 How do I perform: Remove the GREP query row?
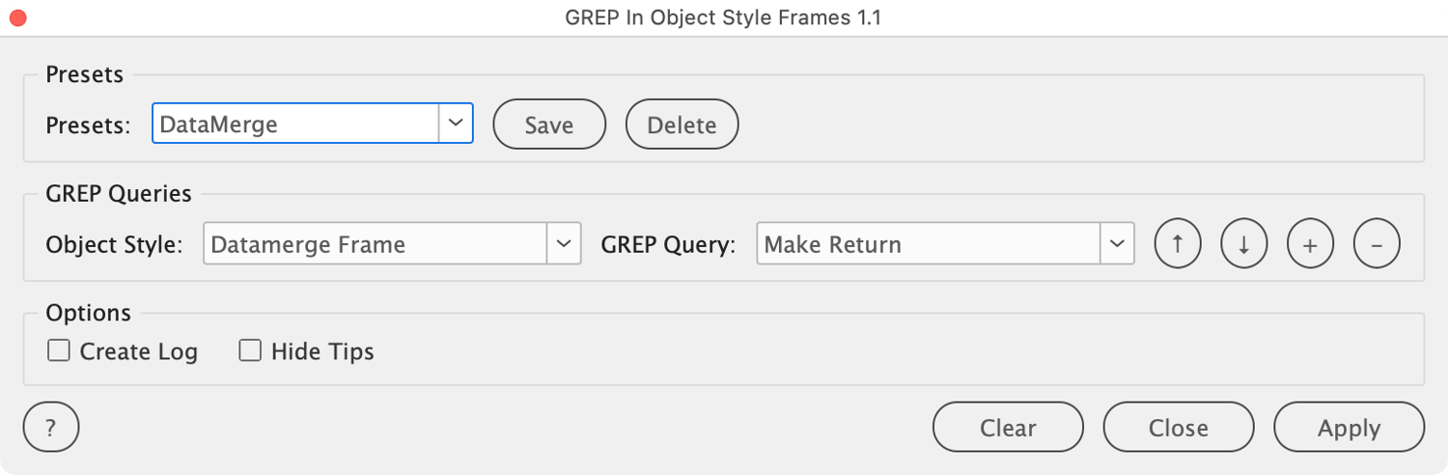coord(1377,244)
